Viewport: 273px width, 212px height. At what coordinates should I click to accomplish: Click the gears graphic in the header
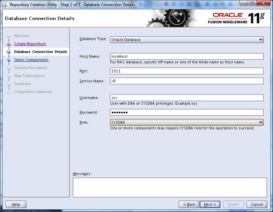(x=171, y=18)
